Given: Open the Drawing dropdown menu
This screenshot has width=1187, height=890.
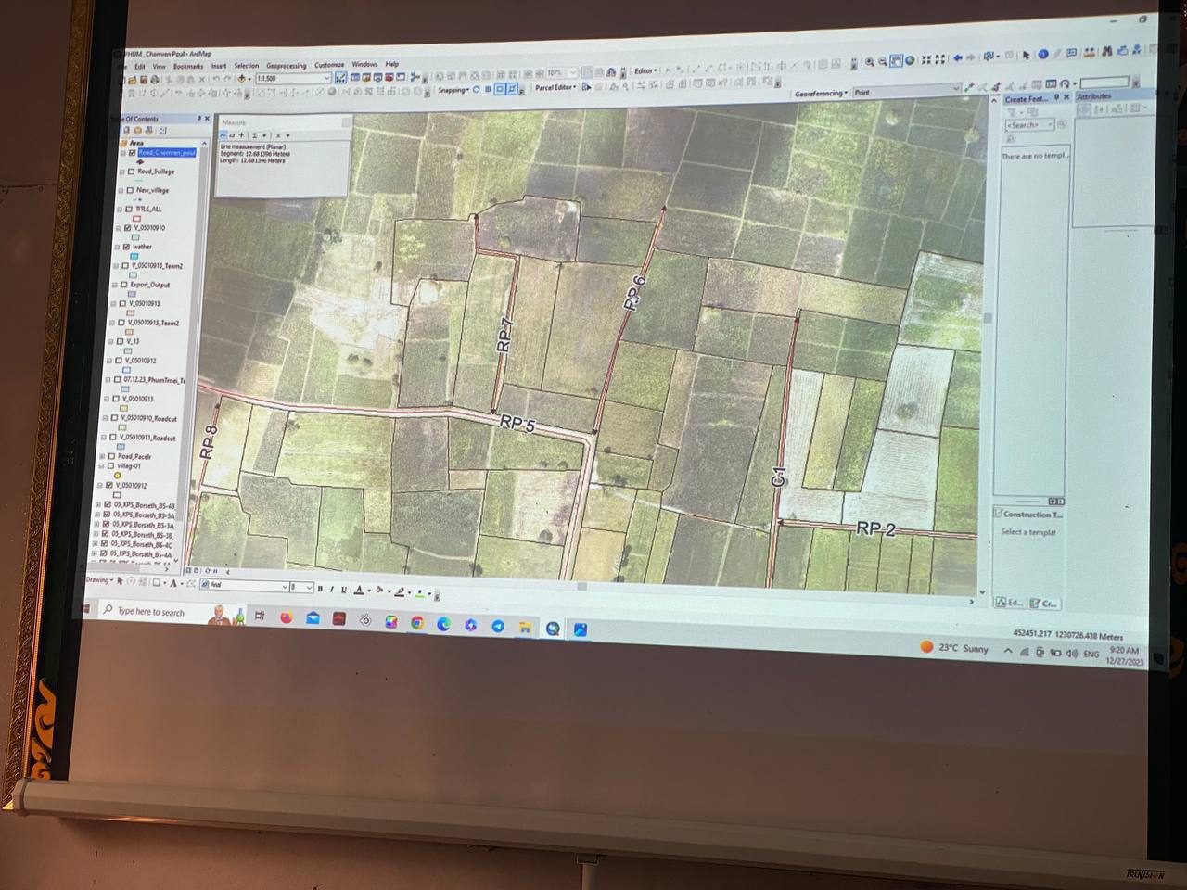Looking at the screenshot, I should [98, 580].
